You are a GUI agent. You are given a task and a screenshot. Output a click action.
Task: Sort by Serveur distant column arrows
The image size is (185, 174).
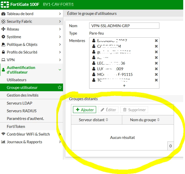click(x=107, y=120)
